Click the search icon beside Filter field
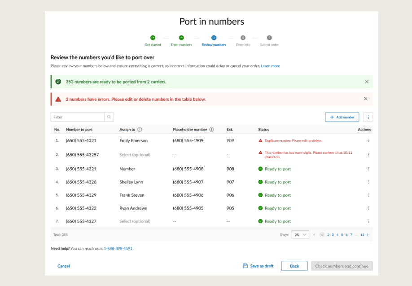 click(109, 117)
